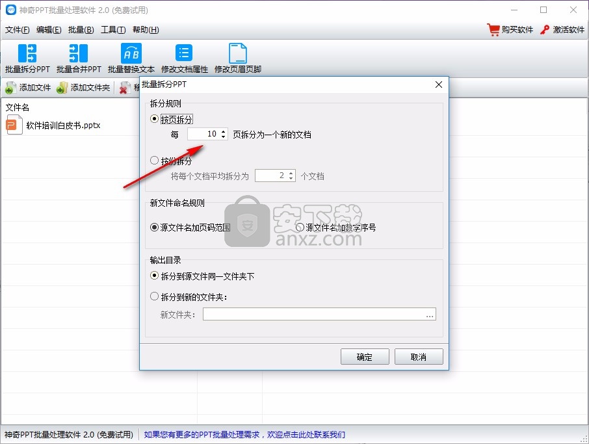Open the 文件(F) menu
The image size is (589, 444).
[x=18, y=30]
